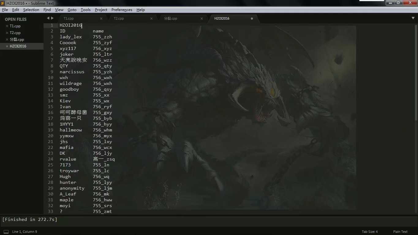Click the 'narcissus' ID entry
The width and height of the screenshot is (418, 235).
click(x=72, y=72)
